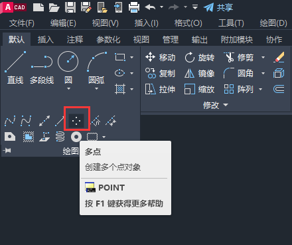Select the 直线 line tool
292x245 pixels.
click(x=15, y=68)
